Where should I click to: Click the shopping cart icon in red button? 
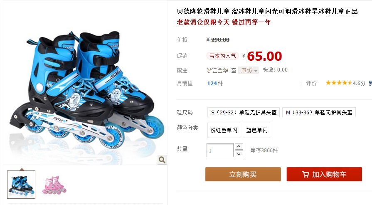pyautogui.click(x=305, y=174)
